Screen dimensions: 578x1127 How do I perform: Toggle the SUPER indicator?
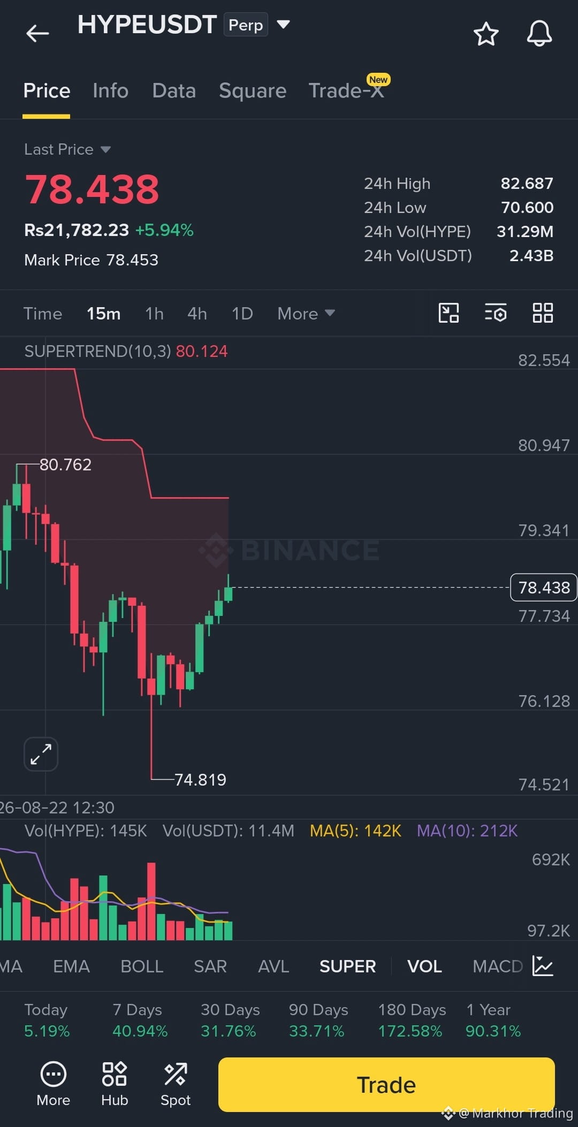[347, 966]
